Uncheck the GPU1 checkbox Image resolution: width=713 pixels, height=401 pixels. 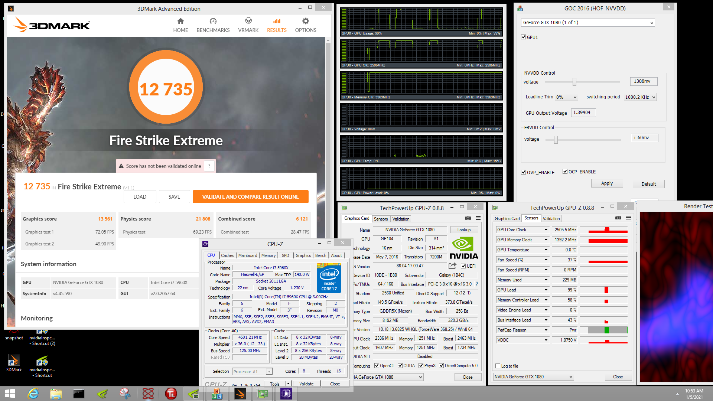point(523,37)
